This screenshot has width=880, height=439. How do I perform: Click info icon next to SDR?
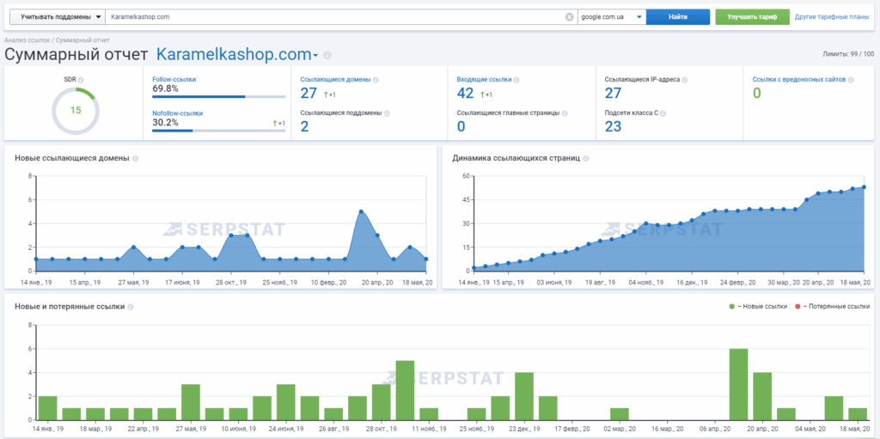[84, 79]
